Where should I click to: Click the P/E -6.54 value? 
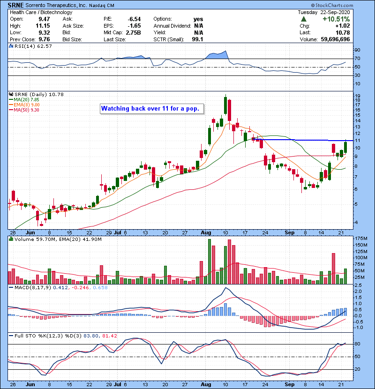pos(134,19)
